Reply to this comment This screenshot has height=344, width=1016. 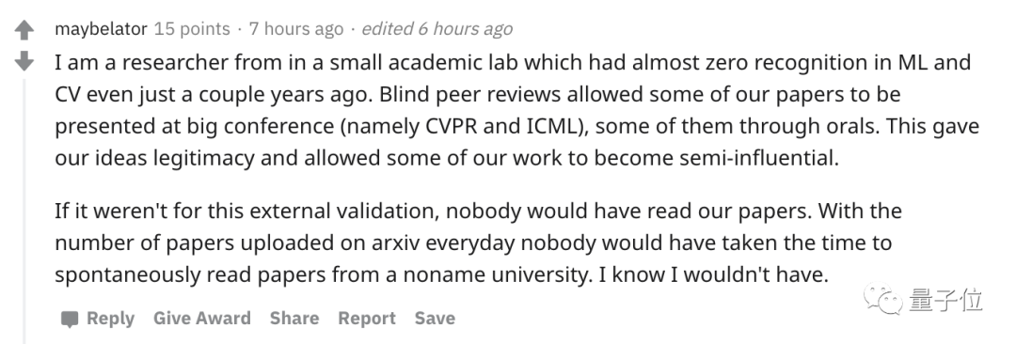(110, 319)
